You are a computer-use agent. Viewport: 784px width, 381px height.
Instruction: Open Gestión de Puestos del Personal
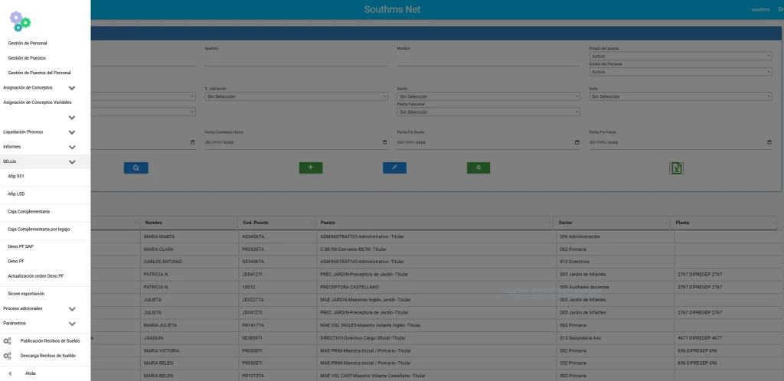(x=40, y=73)
